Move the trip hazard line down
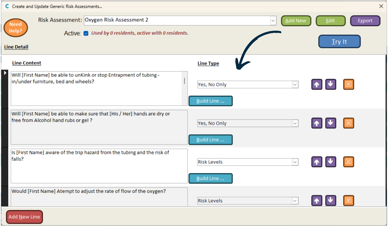Viewport: 388px width, 226px height. (330, 162)
